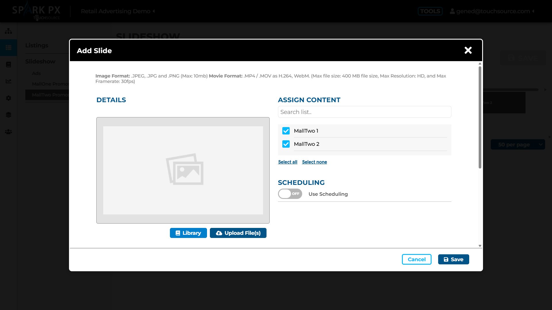Viewport: 552px width, 310px height.
Task: Click the Search list input field
Action: tap(364, 112)
